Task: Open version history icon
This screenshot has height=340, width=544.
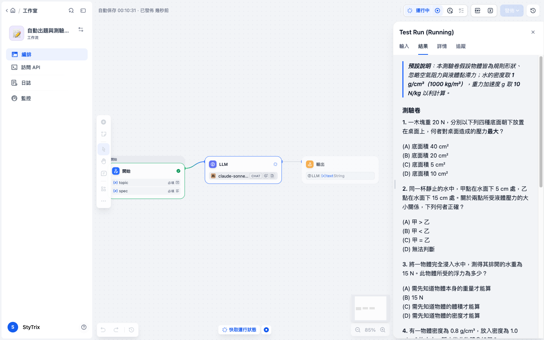Action: point(533,11)
